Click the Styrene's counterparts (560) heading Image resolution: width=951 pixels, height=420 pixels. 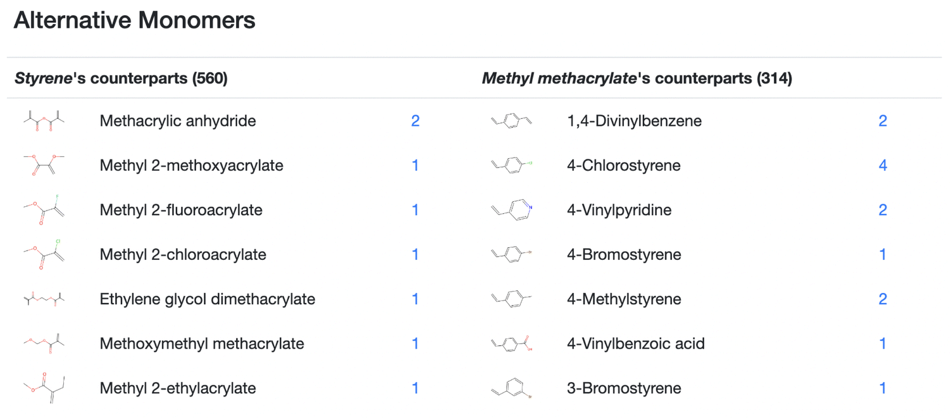(121, 78)
